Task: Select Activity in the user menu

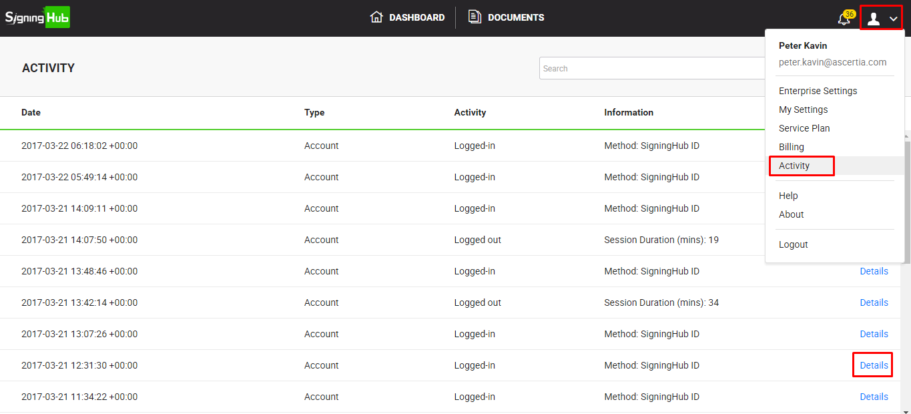Action: 794,166
